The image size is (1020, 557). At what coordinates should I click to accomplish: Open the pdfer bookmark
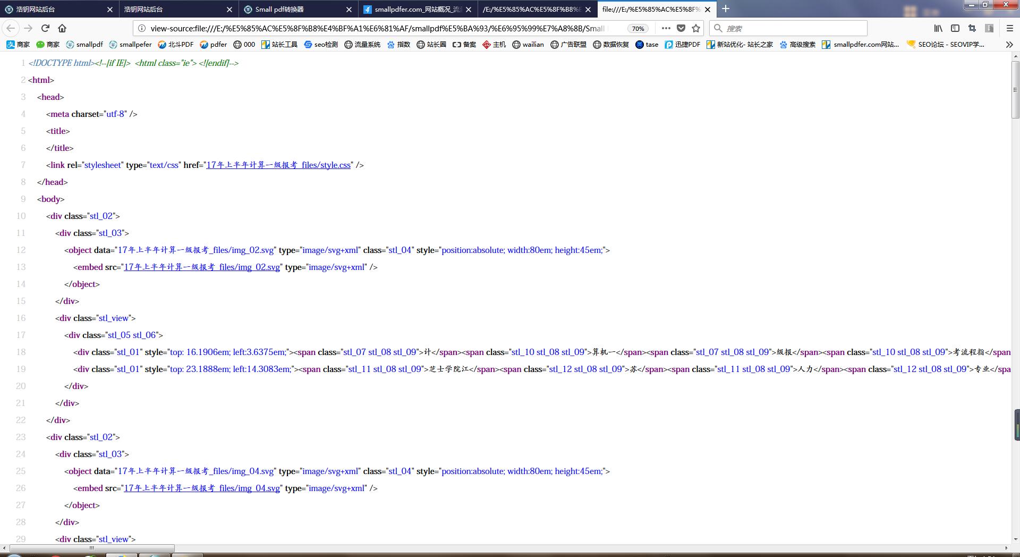point(213,45)
